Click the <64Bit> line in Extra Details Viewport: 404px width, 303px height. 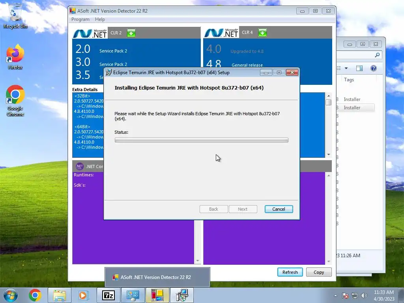[x=82, y=127]
